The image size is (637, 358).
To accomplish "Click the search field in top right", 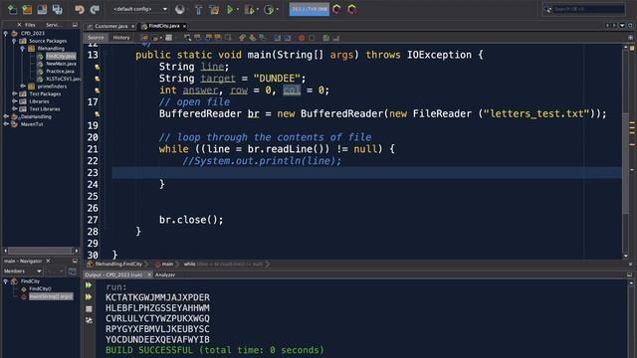I will 584,9.
